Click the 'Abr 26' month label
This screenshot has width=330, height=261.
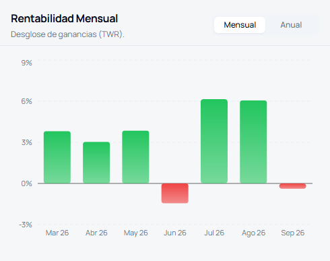(x=96, y=233)
